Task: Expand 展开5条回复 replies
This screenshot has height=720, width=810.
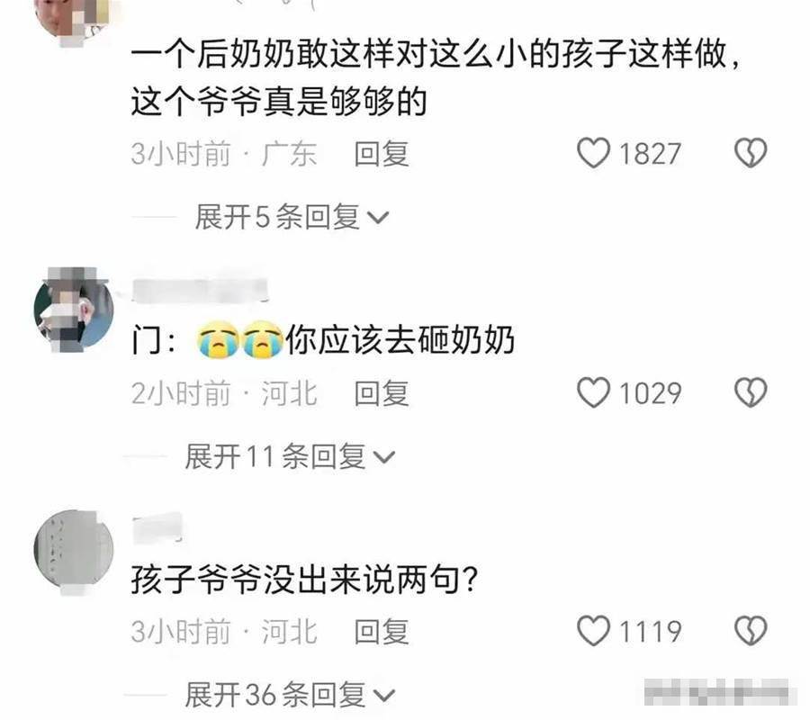Action: [x=292, y=217]
